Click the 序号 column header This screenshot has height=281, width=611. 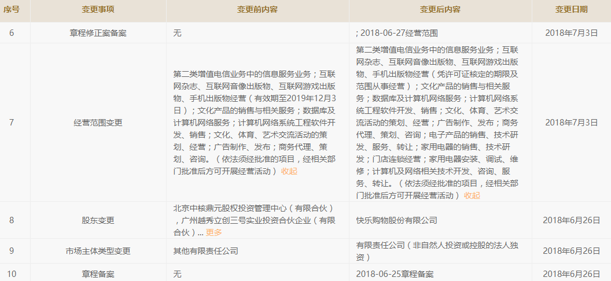coord(12,10)
